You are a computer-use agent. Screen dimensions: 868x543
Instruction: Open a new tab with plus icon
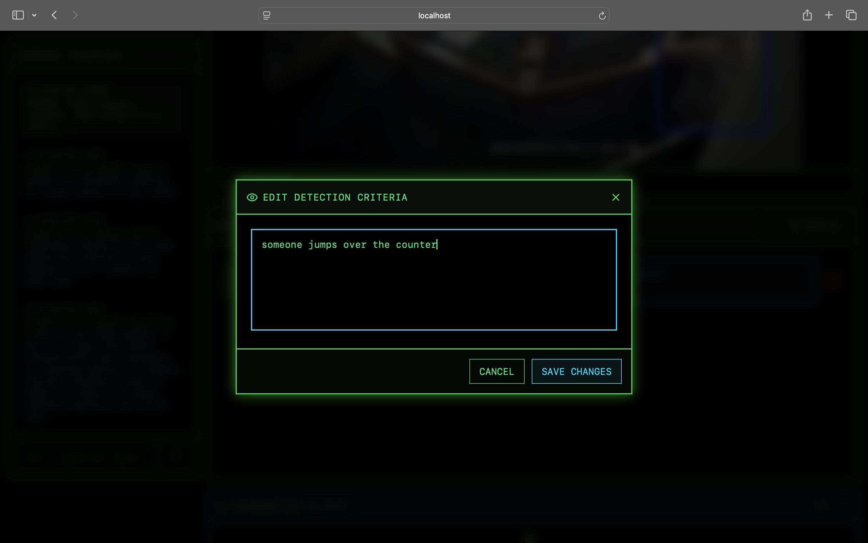click(828, 15)
